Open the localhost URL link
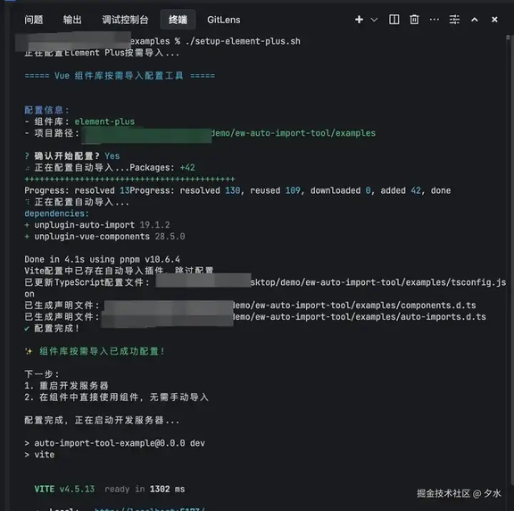Screen dimensions: 514x511 pyautogui.click(x=150, y=508)
